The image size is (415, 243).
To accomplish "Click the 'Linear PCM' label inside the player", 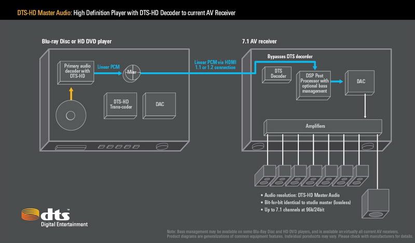I will coord(108,67).
